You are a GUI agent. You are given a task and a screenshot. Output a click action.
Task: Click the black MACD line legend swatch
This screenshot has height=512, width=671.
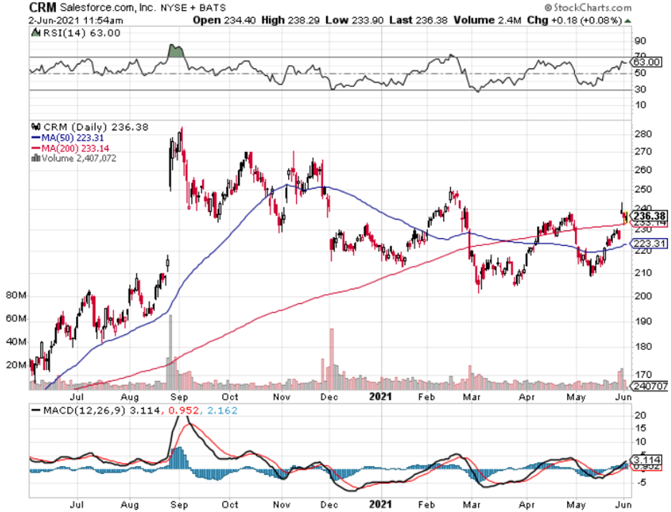point(36,411)
